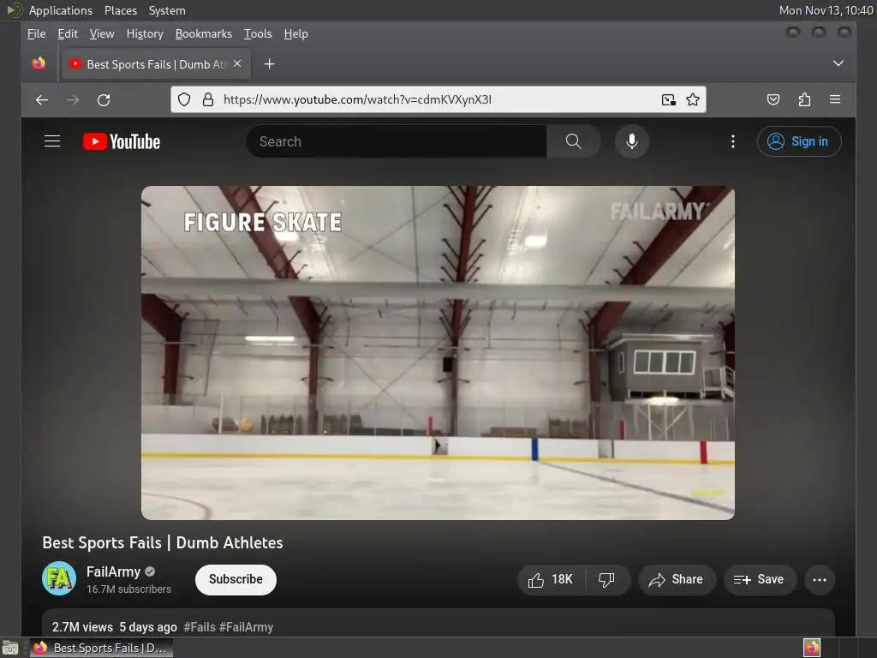The height and width of the screenshot is (658, 877).
Task: Open the Applications system menu
Action: (61, 10)
